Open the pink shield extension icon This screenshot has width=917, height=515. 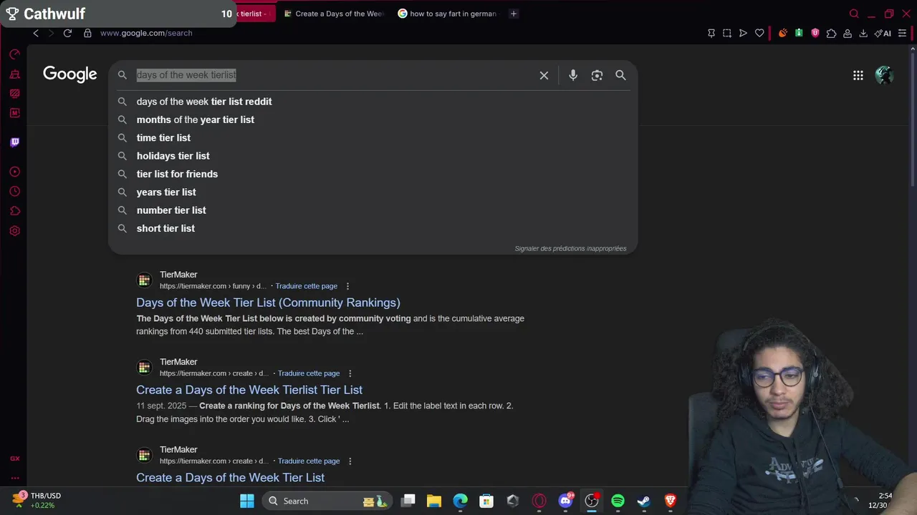(x=815, y=33)
